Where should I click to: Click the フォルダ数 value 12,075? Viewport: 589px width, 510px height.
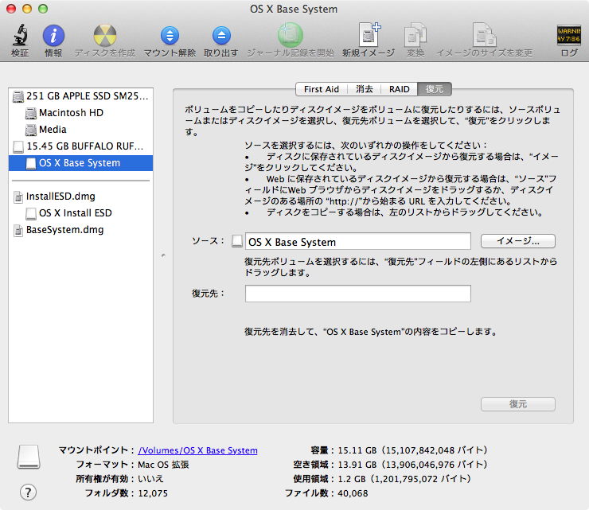[x=153, y=493]
